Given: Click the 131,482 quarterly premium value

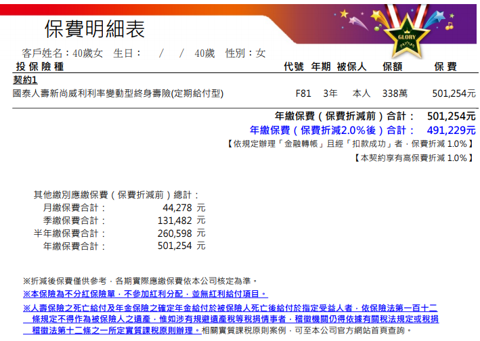Looking at the screenshot, I should coord(175,221).
